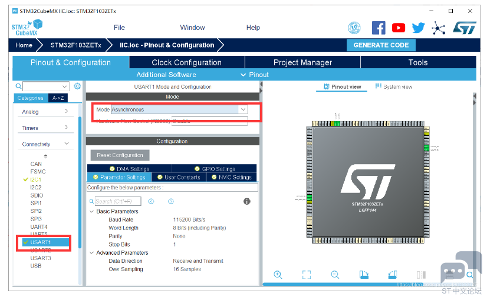487x300 pixels.
Task: Open the Facebook icon link
Action: point(379,28)
